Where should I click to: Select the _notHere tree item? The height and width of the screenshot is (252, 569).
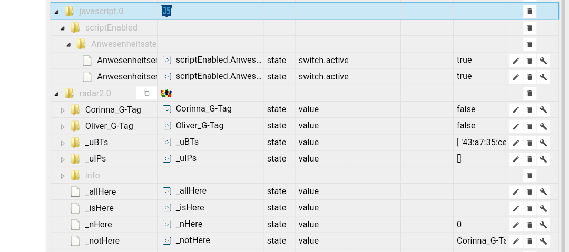[x=102, y=241]
